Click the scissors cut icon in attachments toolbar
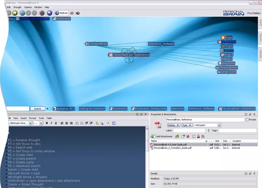262x188 pixels. 198,137
